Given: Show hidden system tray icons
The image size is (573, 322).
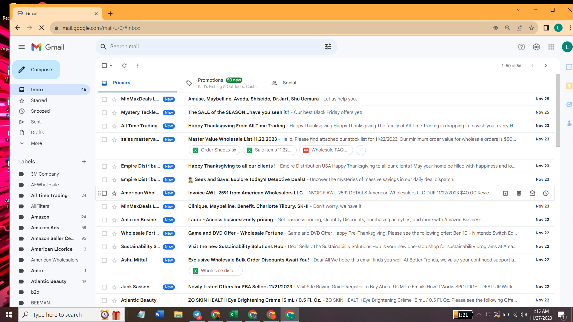Looking at the screenshot, I should coord(479,315).
